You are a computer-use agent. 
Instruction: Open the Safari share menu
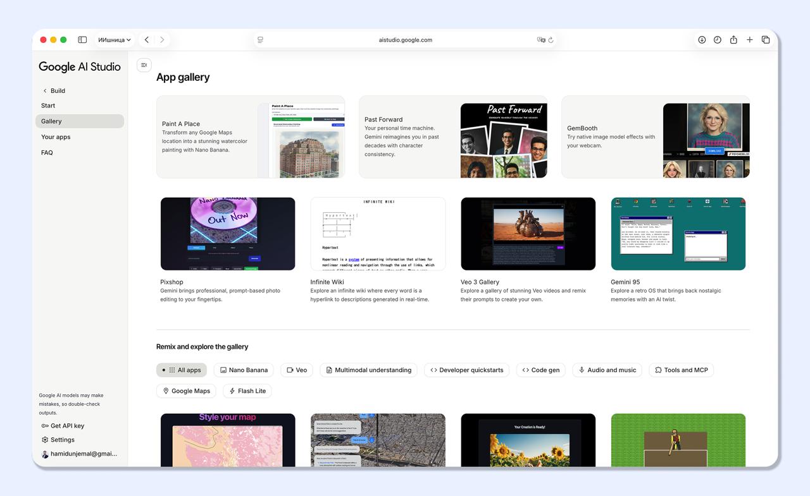pyautogui.click(x=733, y=40)
